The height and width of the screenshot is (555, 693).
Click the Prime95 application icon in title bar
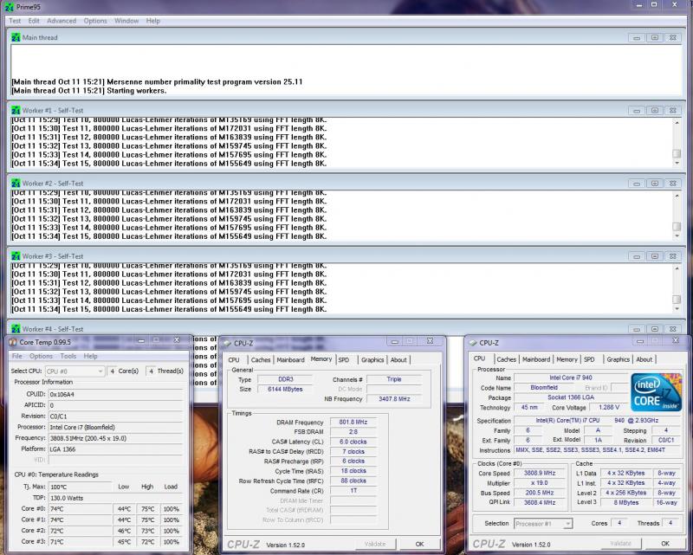pos(8,7)
